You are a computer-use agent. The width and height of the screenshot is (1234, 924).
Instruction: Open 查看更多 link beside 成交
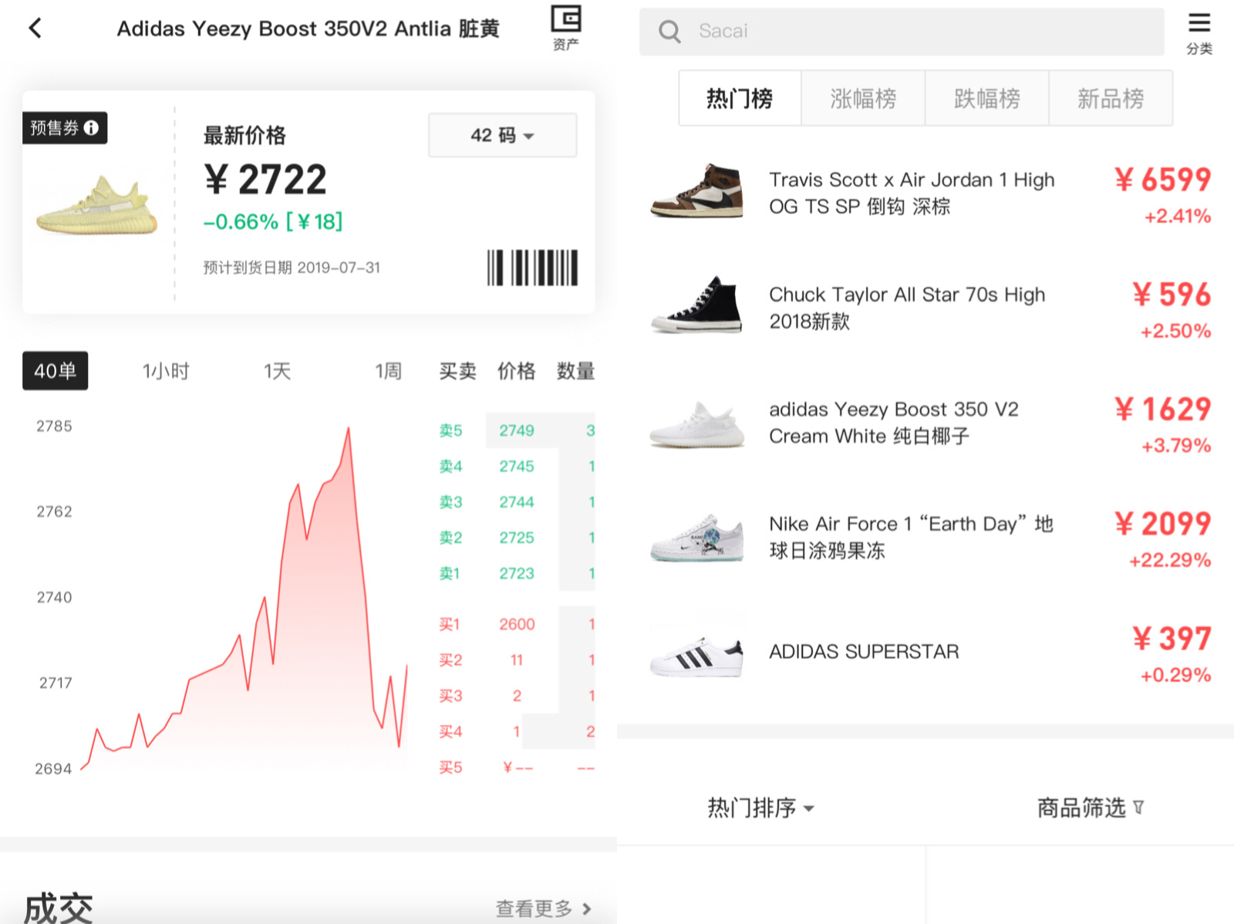pos(543,909)
